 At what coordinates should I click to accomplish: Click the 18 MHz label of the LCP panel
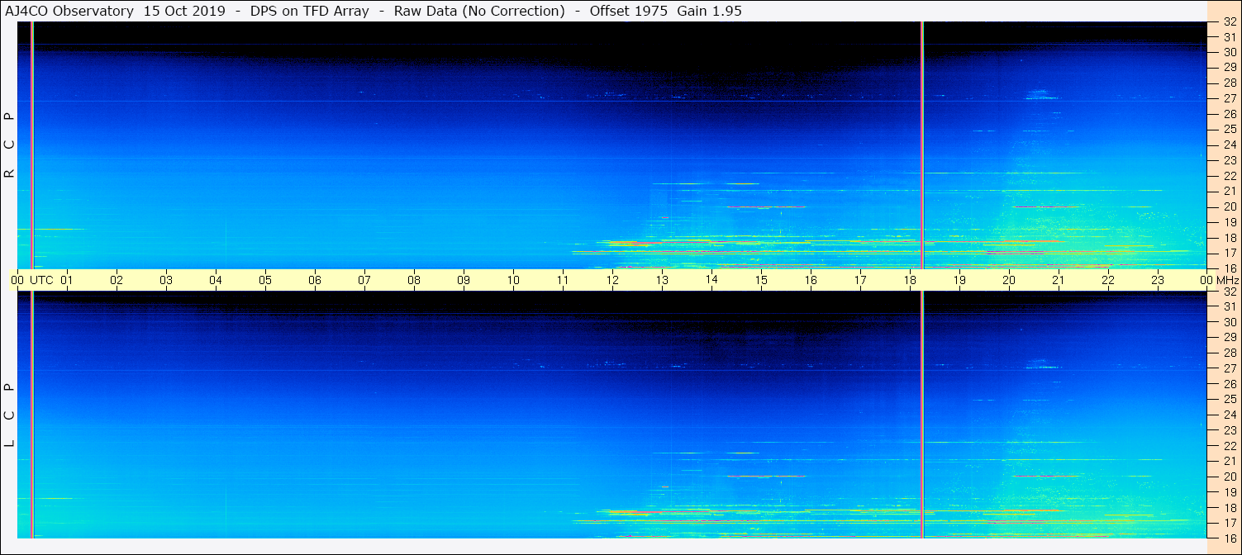coord(1230,508)
